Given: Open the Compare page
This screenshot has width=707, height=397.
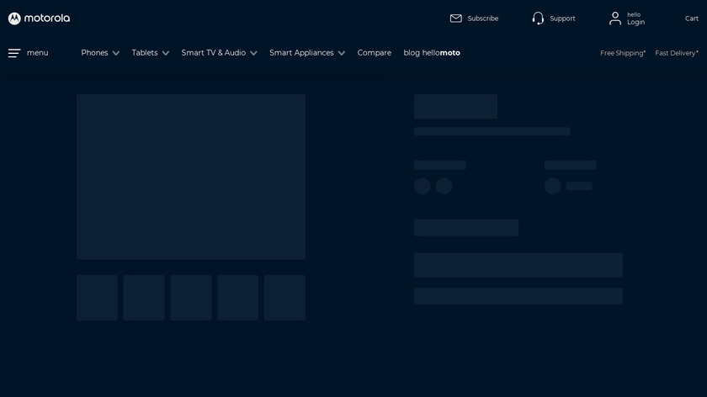Looking at the screenshot, I should coord(374,53).
